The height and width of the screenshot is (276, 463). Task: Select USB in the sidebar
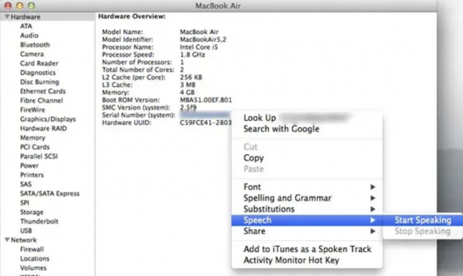click(x=26, y=230)
